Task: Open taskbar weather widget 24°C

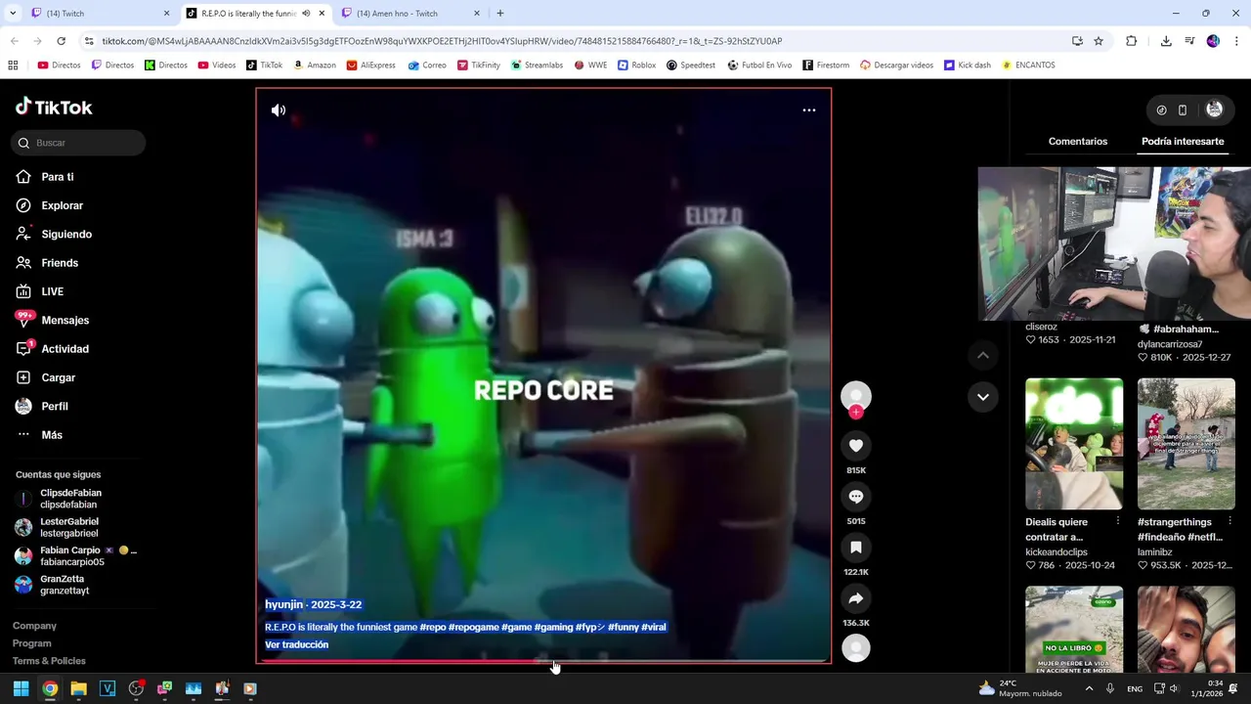Action: pos(1020,689)
